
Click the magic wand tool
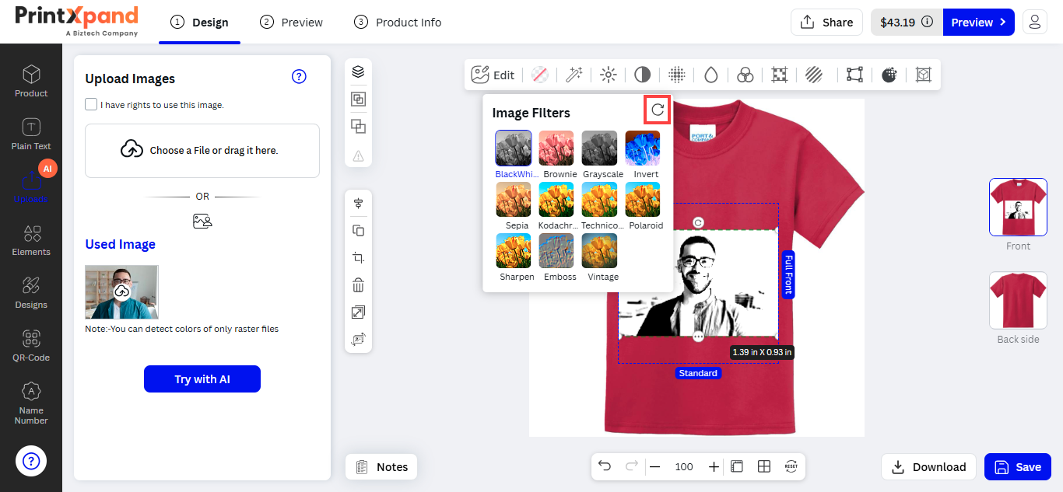574,75
